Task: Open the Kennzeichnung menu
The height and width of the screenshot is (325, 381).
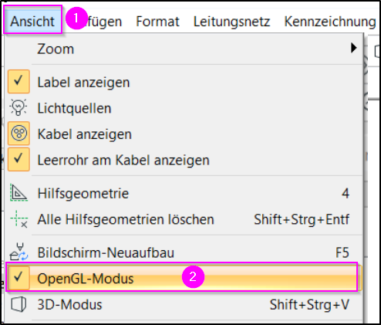Action: click(x=330, y=22)
